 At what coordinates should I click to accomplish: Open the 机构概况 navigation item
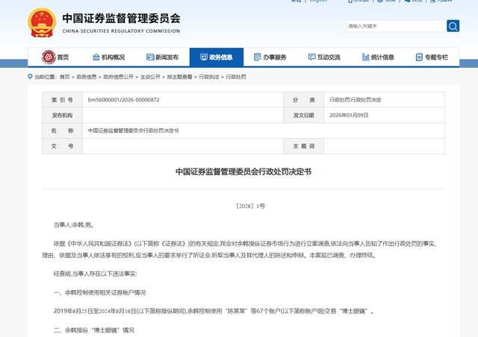[x=109, y=57]
